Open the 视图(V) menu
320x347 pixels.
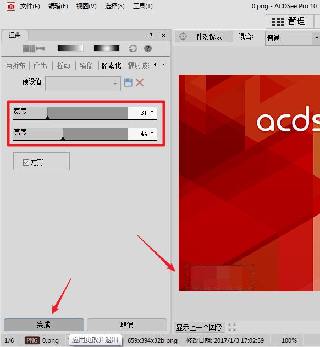tap(86, 6)
